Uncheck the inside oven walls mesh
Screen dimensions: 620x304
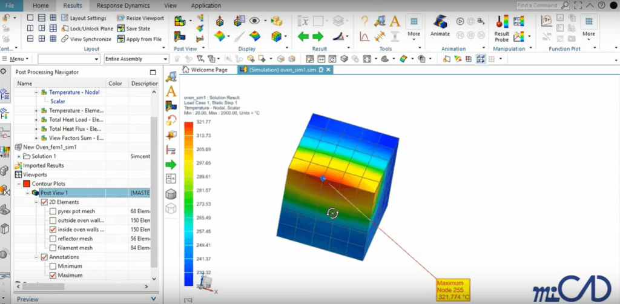[53, 230]
